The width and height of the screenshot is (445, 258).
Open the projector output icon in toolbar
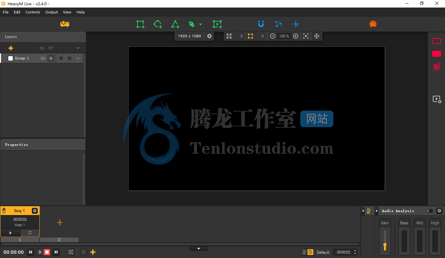pos(65,24)
